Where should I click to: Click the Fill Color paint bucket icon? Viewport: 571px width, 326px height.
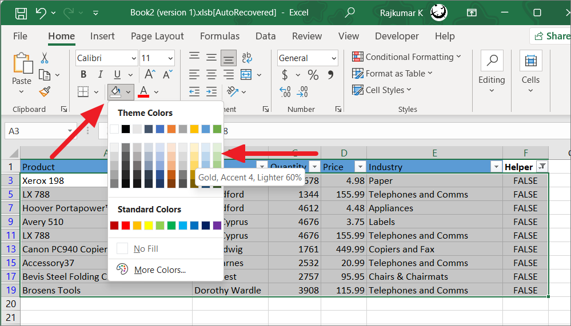[x=115, y=91]
